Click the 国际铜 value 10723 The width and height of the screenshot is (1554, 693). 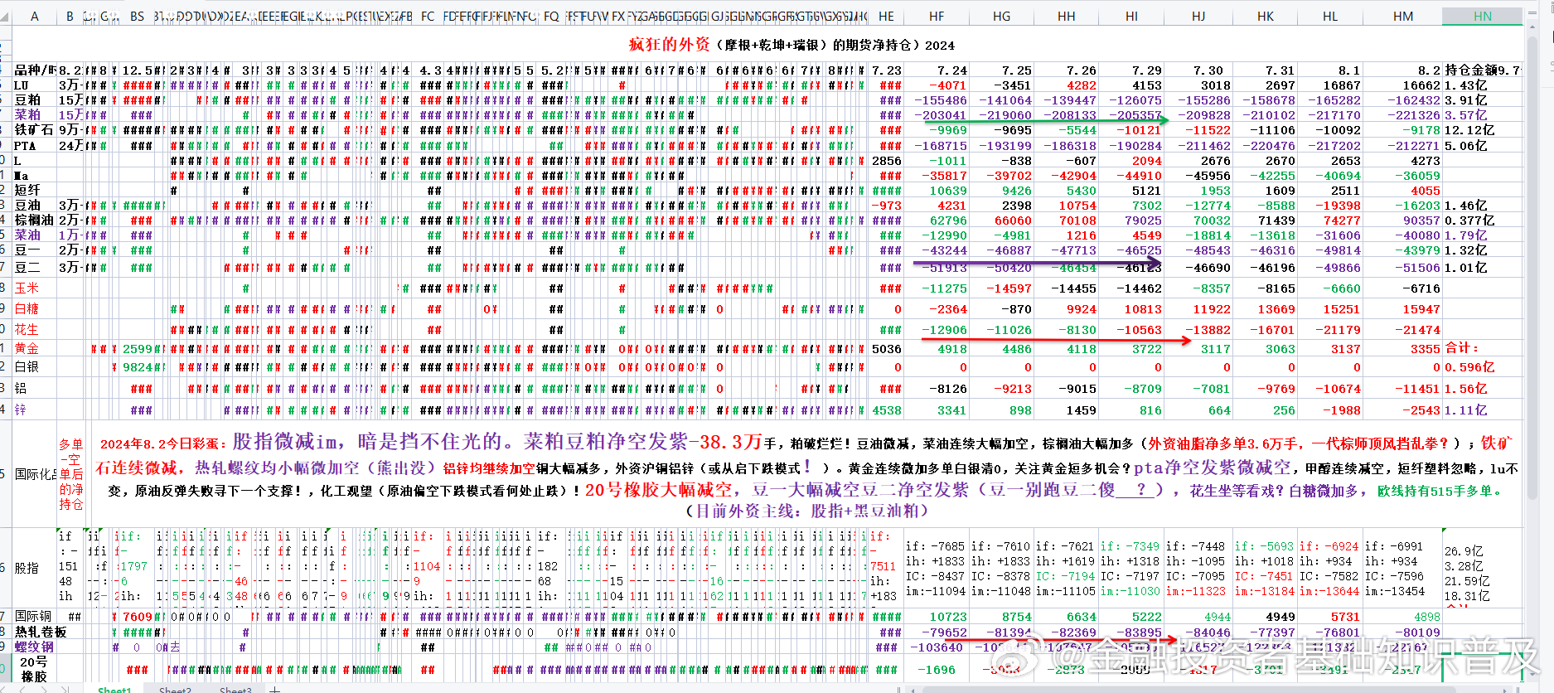click(x=948, y=617)
